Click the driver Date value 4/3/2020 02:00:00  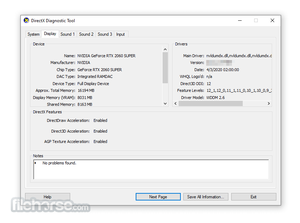223,70
